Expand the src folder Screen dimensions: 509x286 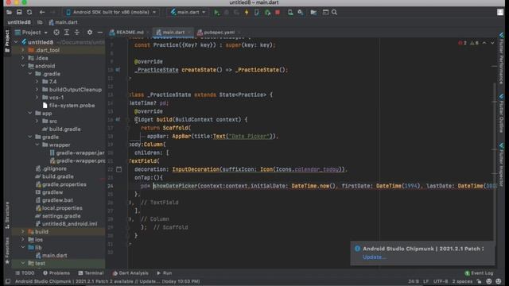37,122
